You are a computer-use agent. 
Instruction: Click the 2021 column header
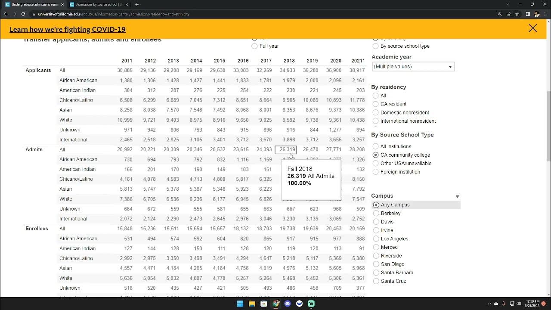pyautogui.click(x=358, y=61)
